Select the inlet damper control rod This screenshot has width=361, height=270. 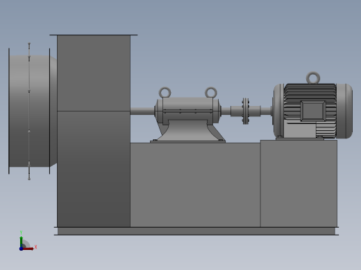pyautogui.click(x=29, y=111)
